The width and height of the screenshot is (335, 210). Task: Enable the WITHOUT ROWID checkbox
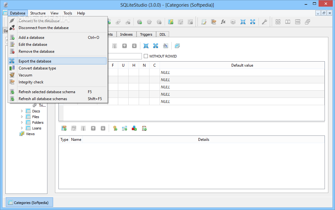146,56
